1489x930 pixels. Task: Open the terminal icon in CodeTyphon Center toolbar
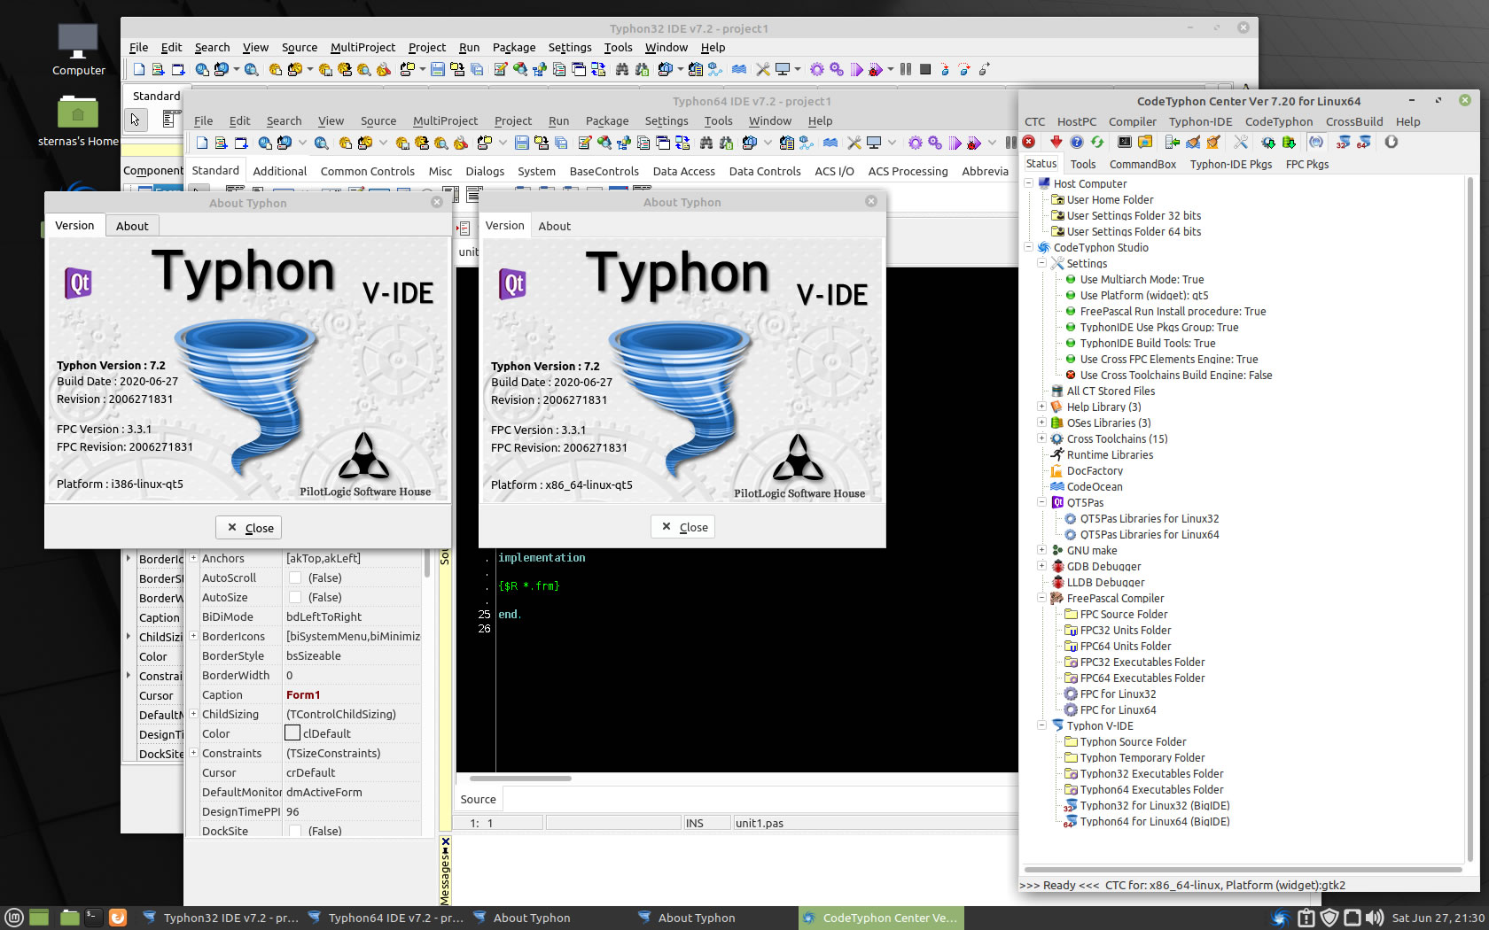[x=1125, y=142]
